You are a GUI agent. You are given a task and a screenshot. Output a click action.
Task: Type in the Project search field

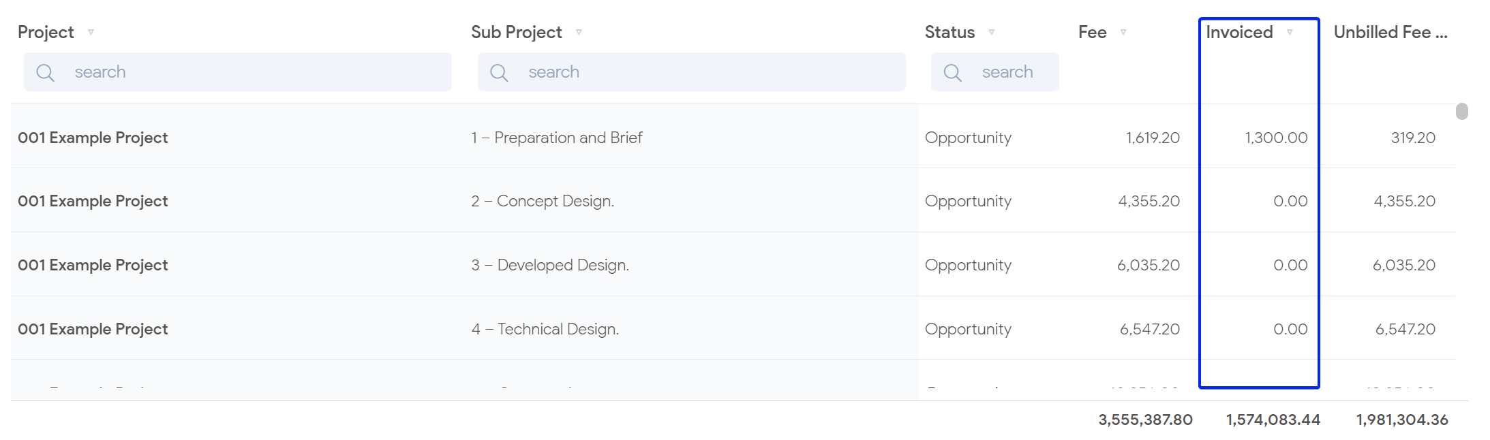[259, 72]
